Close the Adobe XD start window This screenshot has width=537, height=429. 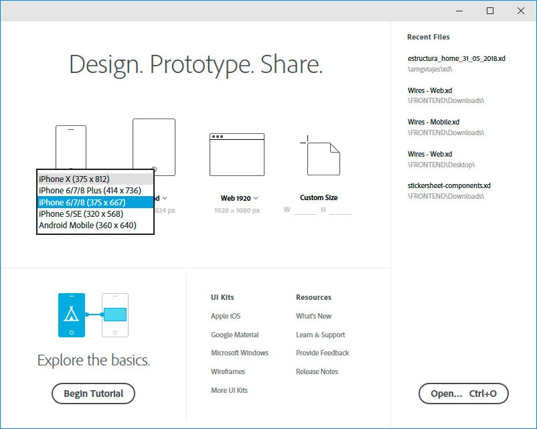(x=521, y=11)
